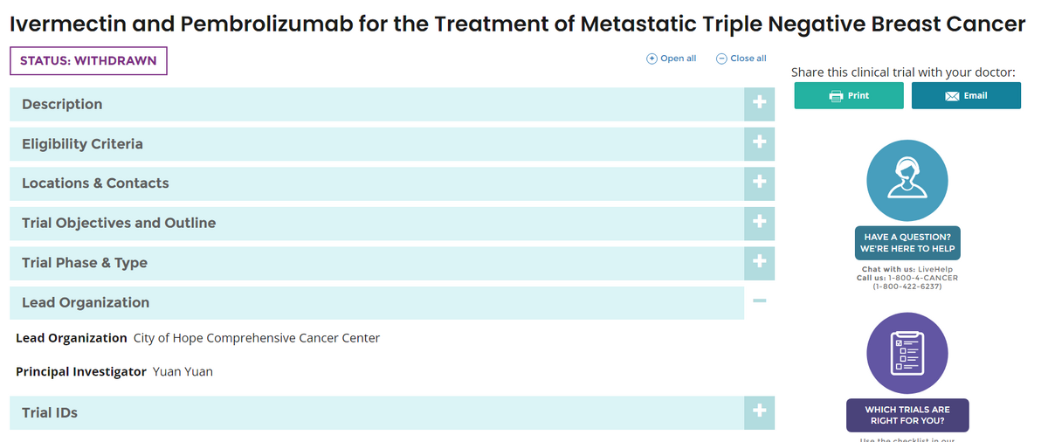1048x442 pixels.
Task: Click the Status: Withdrawn badge
Action: click(x=88, y=61)
